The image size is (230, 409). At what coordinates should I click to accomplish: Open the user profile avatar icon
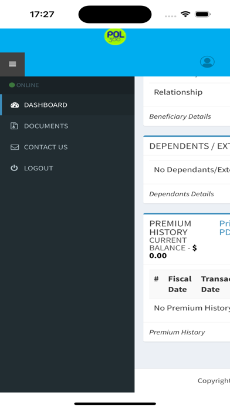[x=207, y=62]
